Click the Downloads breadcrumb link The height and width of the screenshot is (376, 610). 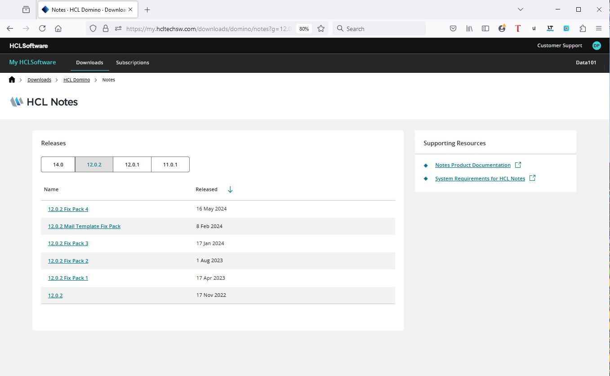(x=39, y=80)
